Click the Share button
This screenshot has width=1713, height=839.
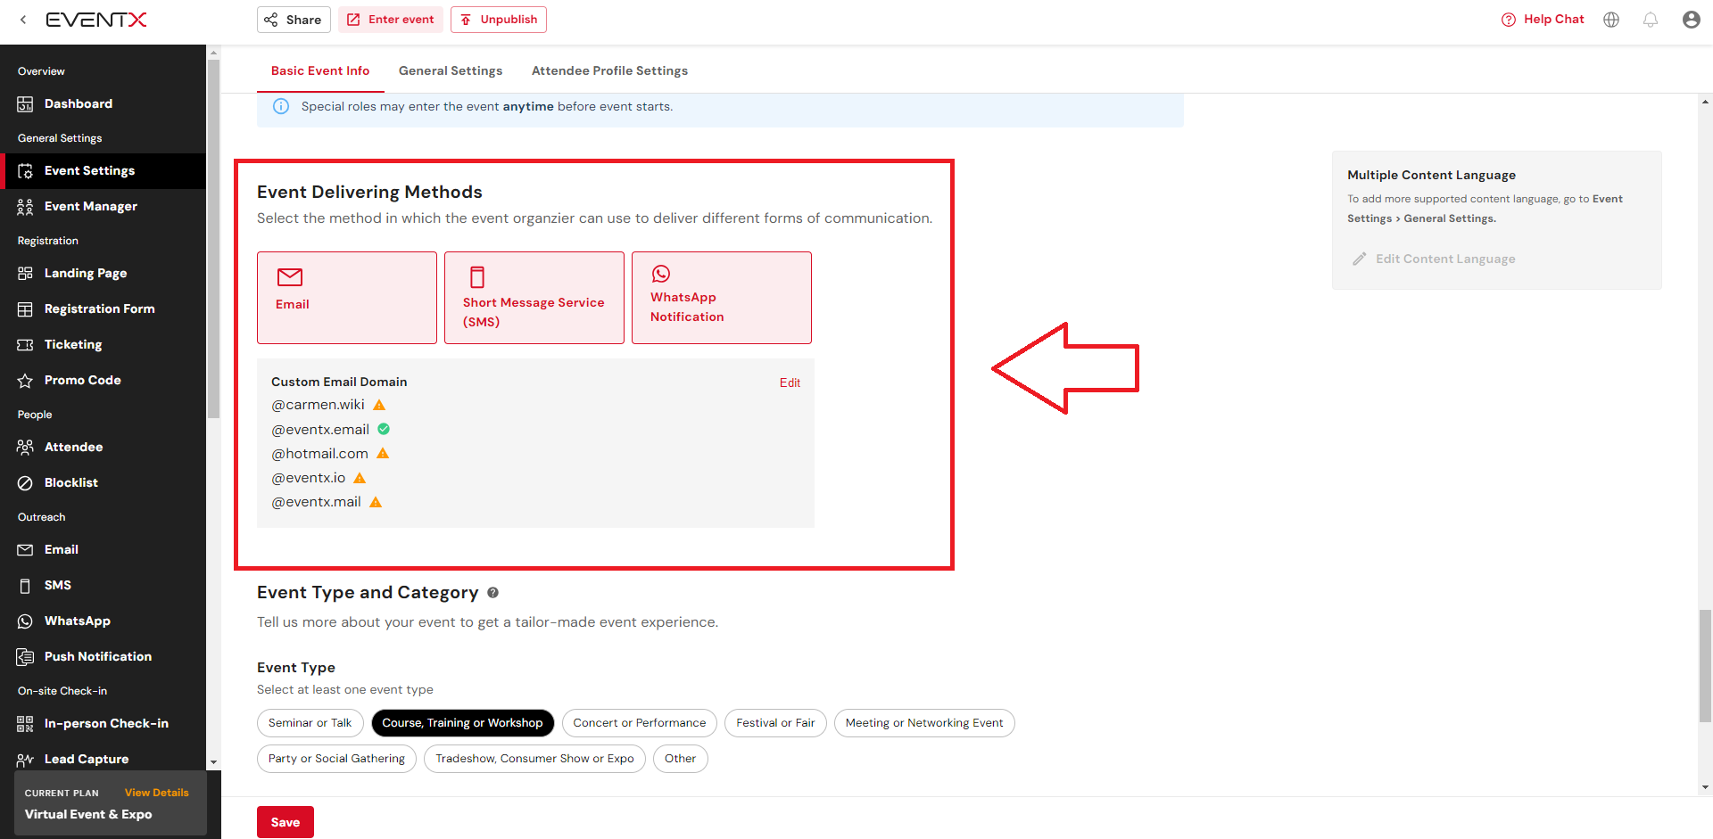click(294, 20)
